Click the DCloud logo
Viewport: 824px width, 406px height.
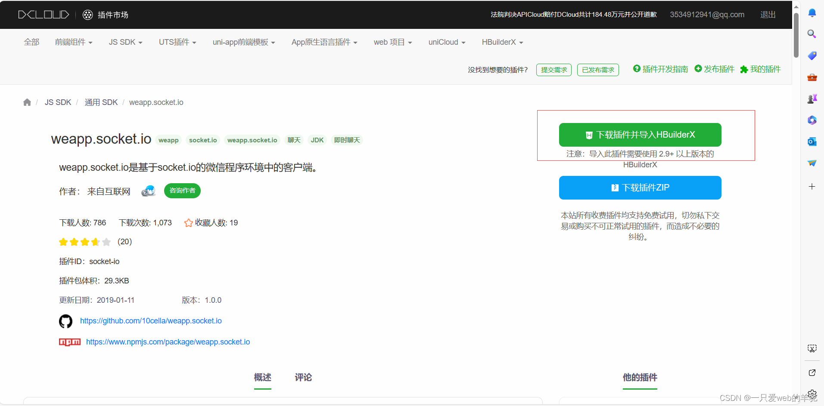44,15
